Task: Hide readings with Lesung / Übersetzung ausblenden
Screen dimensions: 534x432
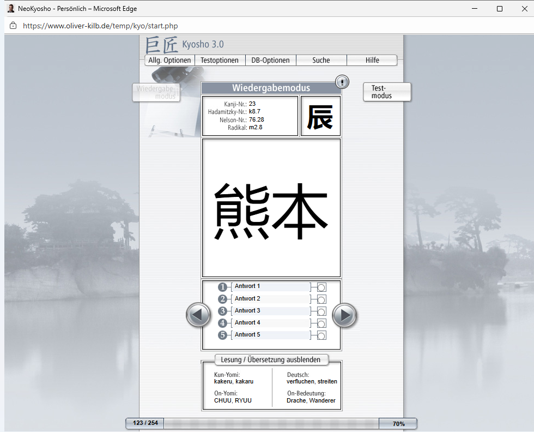Action: tap(271, 359)
